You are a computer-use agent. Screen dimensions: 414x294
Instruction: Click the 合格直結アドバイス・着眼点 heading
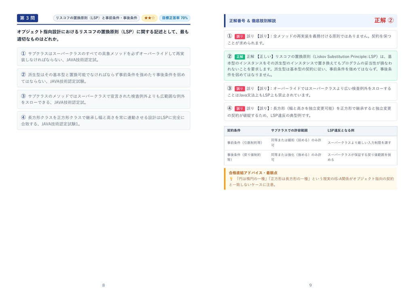253,173
